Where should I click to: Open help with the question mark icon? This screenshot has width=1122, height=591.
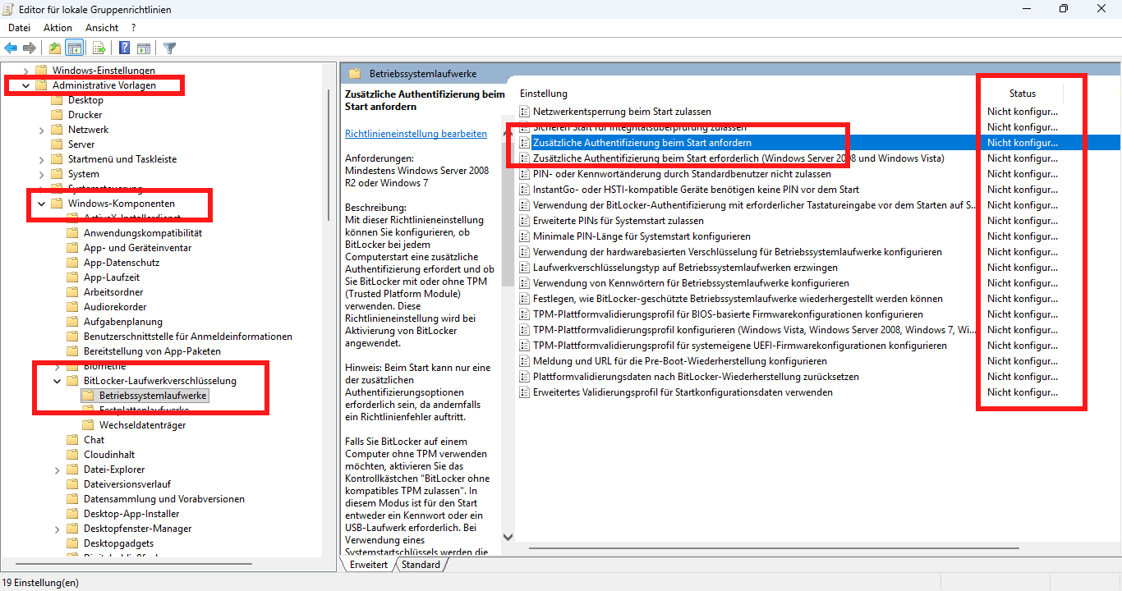point(125,48)
